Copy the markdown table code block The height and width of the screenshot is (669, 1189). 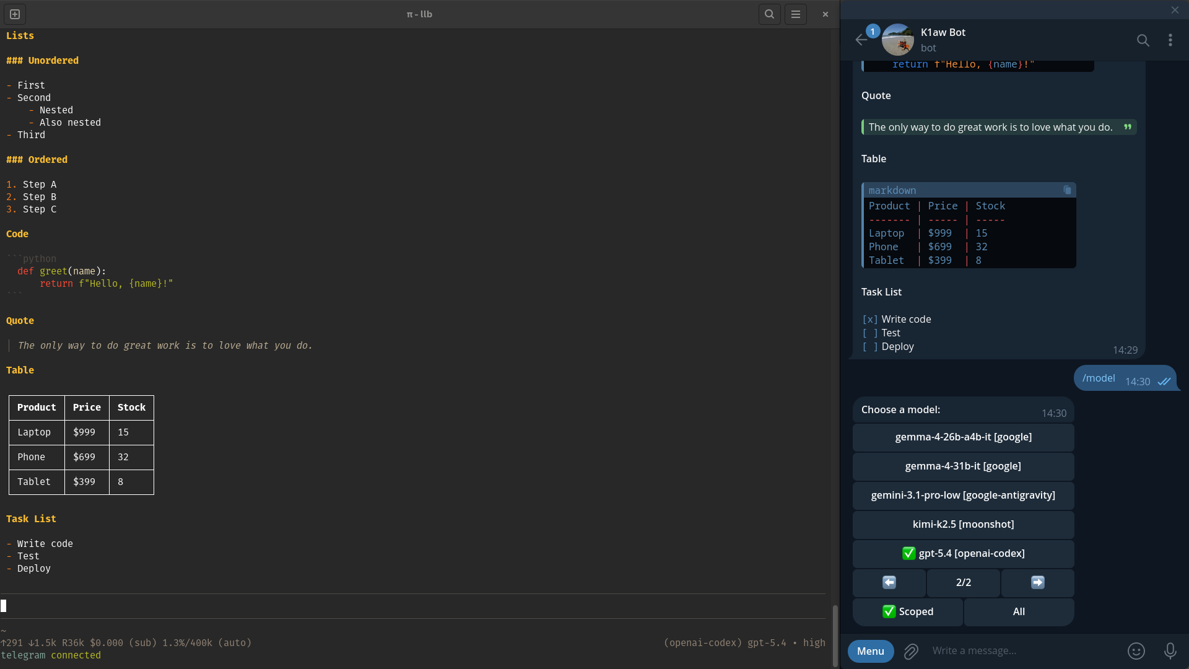1067,190
